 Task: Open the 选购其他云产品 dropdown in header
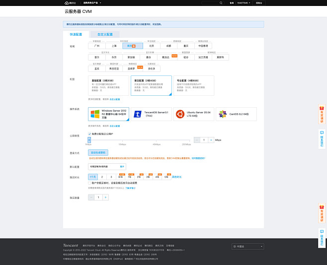pyautogui.click(x=92, y=3)
